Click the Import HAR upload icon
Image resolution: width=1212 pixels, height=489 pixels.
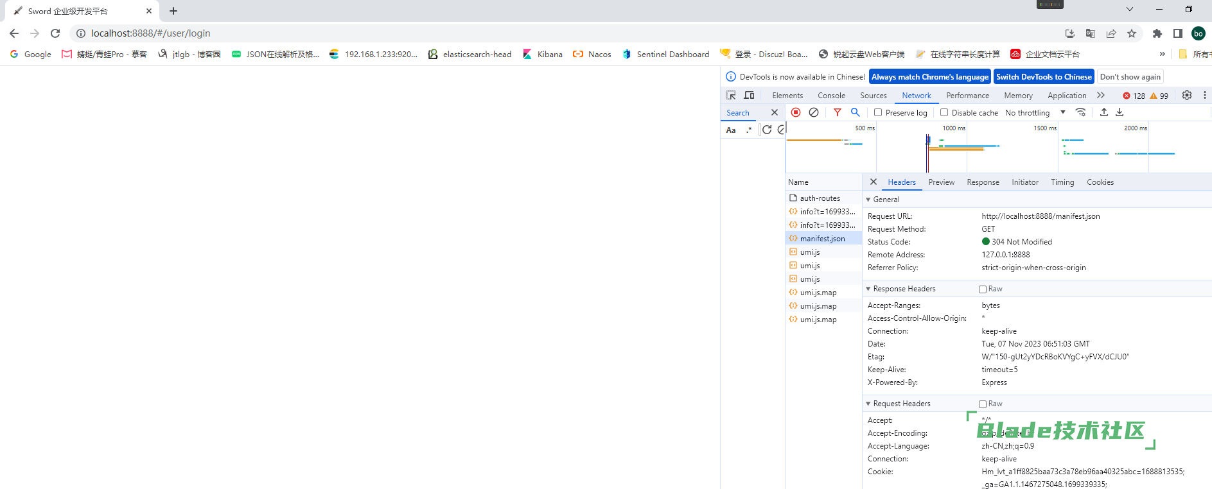click(x=1104, y=112)
